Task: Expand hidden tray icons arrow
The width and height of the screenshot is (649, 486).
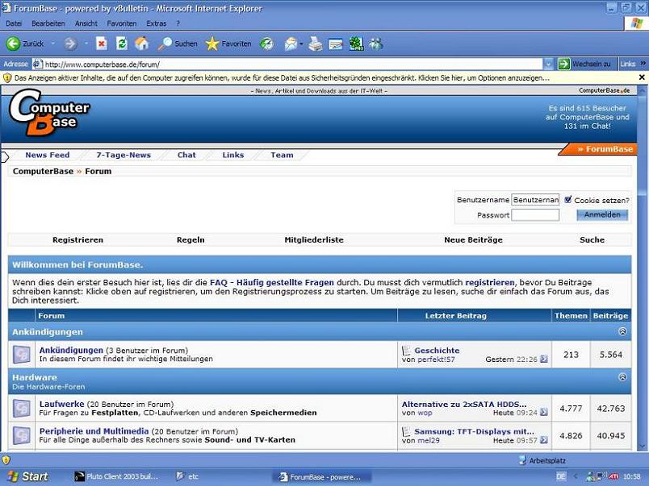Action: pos(576,477)
